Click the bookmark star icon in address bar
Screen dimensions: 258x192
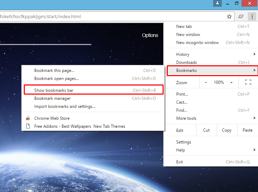229,16
